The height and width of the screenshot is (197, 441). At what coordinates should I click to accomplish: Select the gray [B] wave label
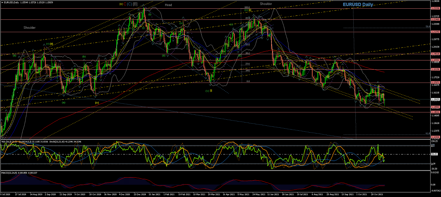pos(135,4)
